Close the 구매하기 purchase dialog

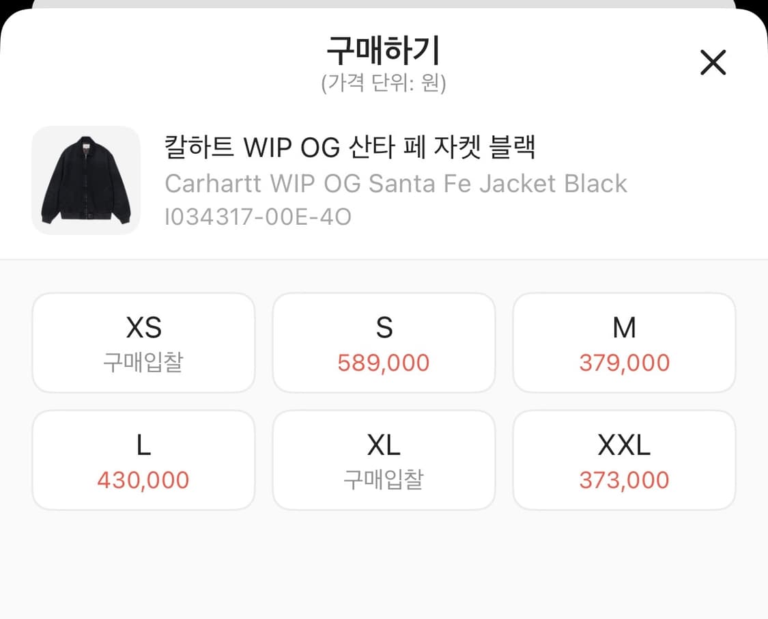click(713, 62)
